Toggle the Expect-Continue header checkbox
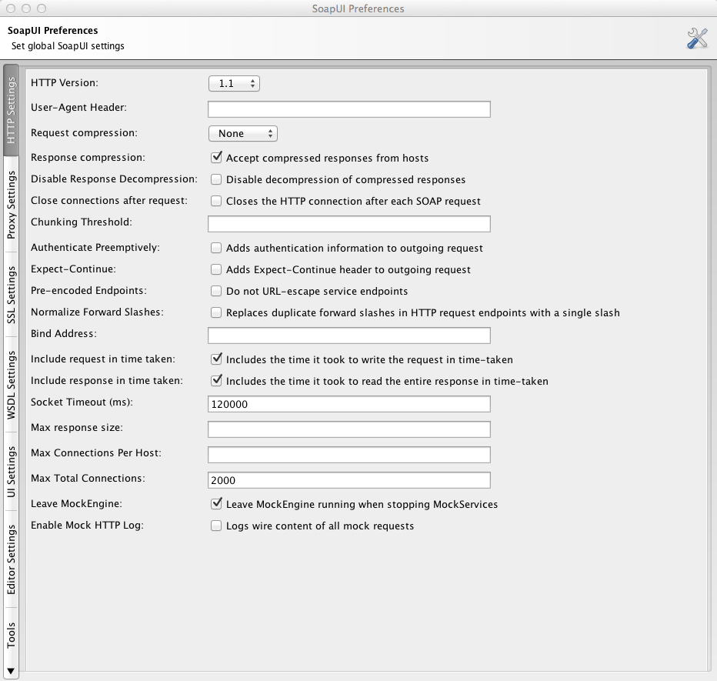Viewport: 717px width, 681px height. pos(217,269)
